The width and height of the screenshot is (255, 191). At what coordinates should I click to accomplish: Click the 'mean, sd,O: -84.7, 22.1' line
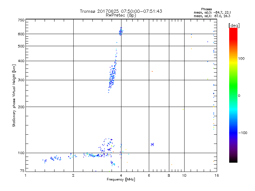212,13
